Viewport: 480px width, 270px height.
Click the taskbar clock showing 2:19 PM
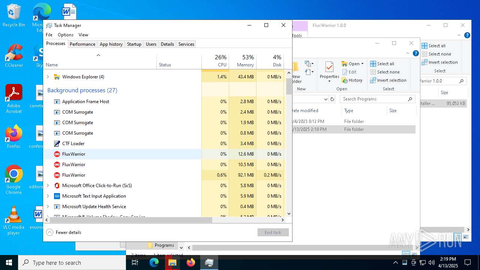pos(448,262)
